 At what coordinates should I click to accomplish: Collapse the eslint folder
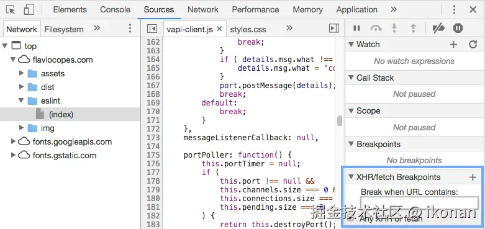point(21,101)
